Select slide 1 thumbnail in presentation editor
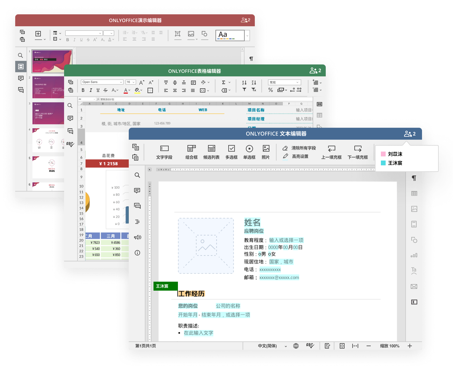The width and height of the screenshot is (453, 370). pos(52,61)
